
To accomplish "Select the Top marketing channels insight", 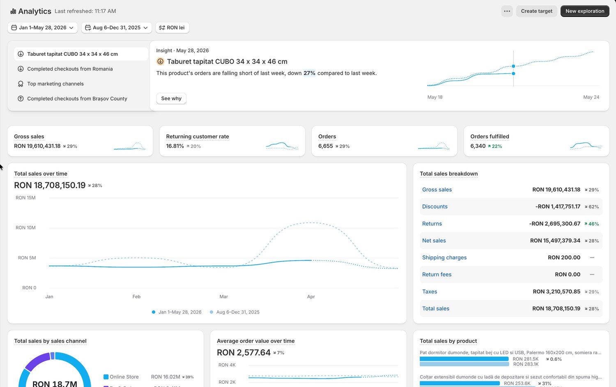I will coord(81,84).
